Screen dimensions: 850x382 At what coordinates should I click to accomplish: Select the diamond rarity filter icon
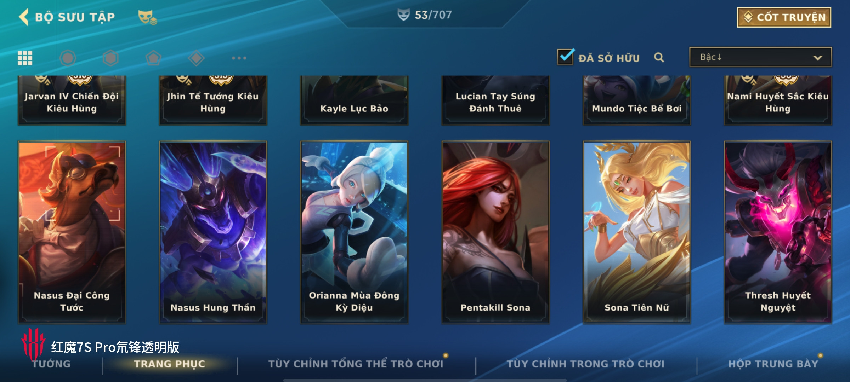196,58
